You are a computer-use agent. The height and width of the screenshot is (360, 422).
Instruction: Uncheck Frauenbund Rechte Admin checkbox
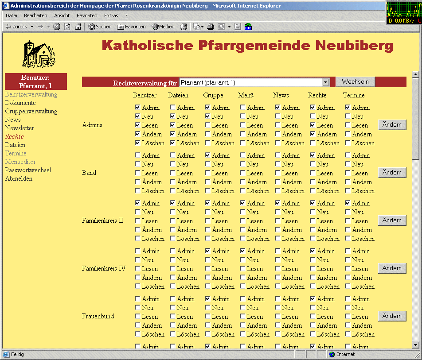coord(312,299)
